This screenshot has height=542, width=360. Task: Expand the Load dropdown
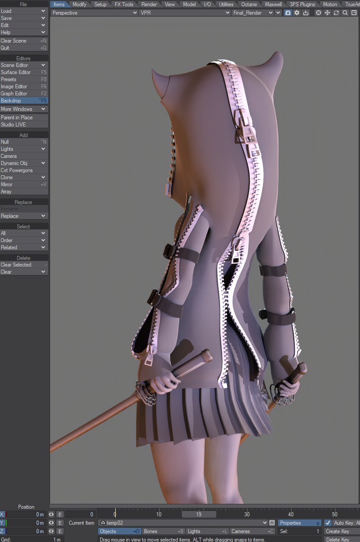pyautogui.click(x=24, y=11)
